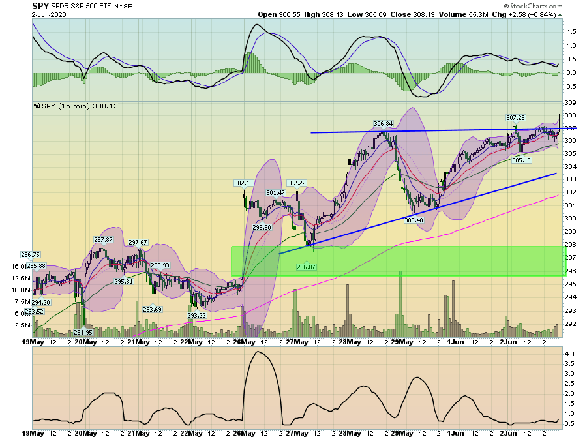Screen dimensions: 587x439
Task: Click the 292 tick on the price axis
Action: coord(570,324)
